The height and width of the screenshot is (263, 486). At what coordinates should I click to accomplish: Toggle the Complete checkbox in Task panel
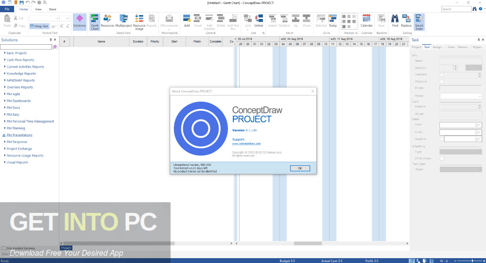(442, 75)
